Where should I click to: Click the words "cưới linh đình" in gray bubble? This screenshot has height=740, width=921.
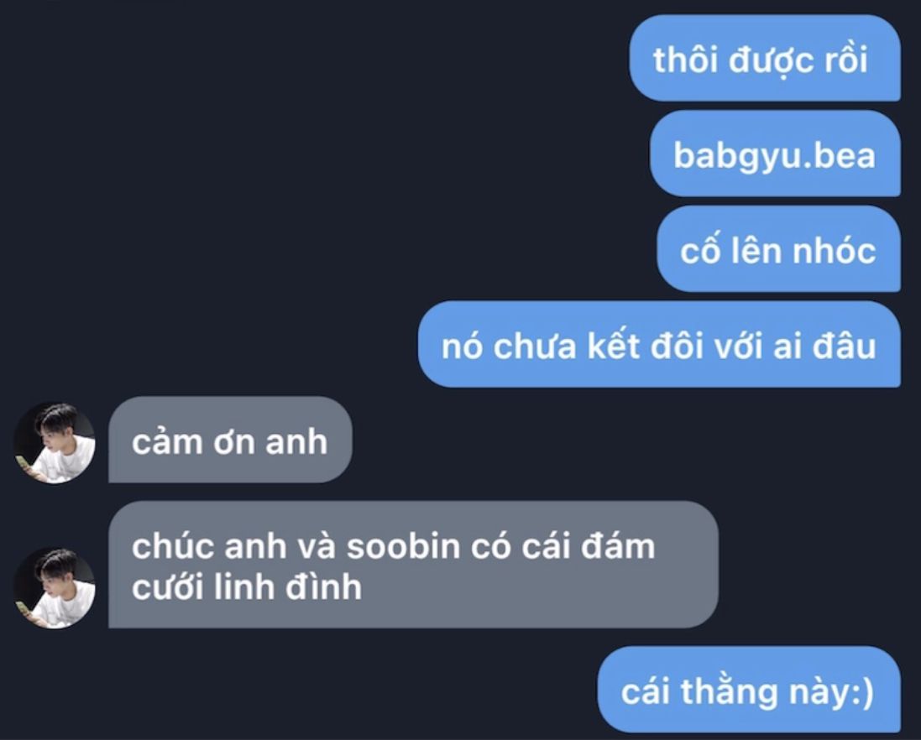tap(246, 586)
